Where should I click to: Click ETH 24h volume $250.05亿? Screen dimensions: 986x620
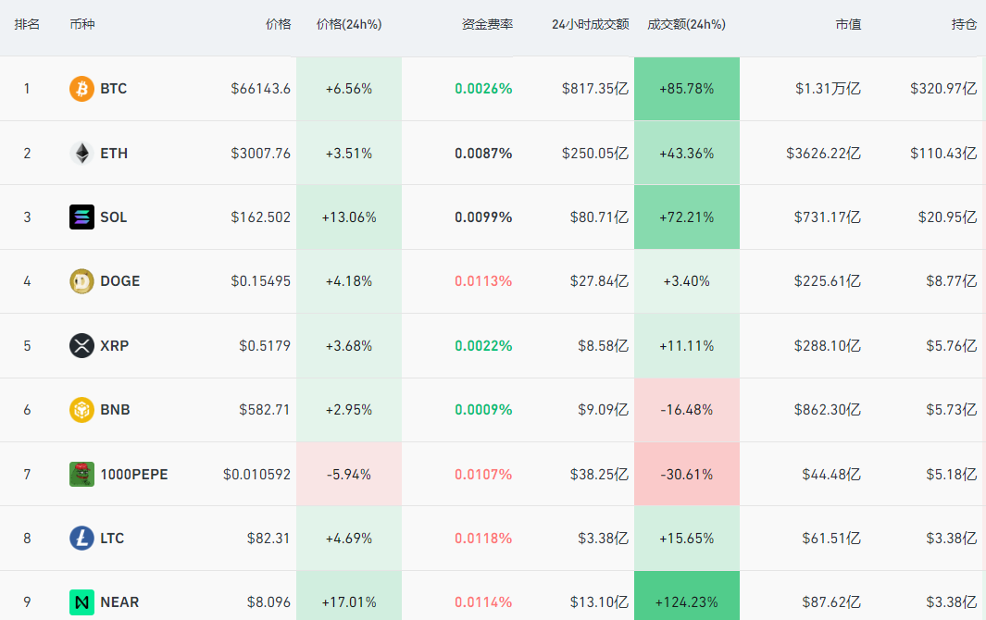tap(595, 154)
